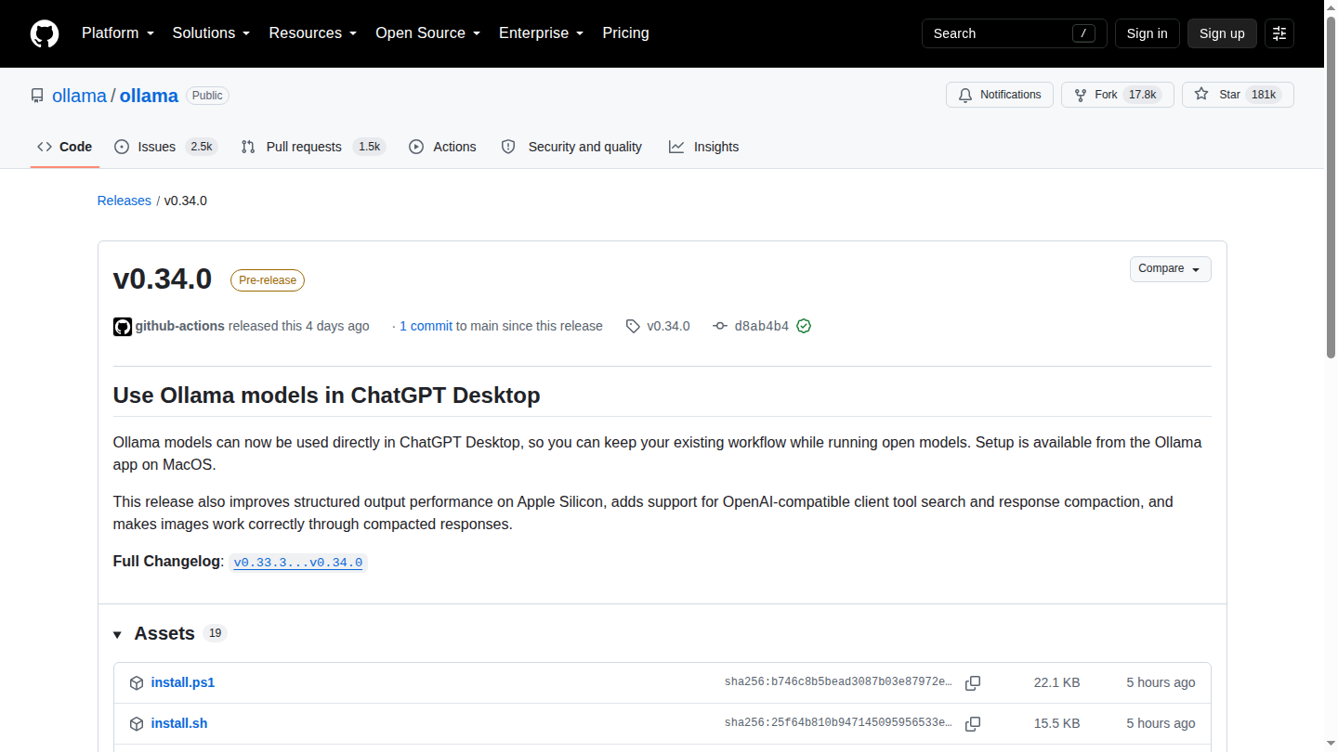The height and width of the screenshot is (752, 1338).
Task: Focus the Search field
Action: [x=1015, y=33]
